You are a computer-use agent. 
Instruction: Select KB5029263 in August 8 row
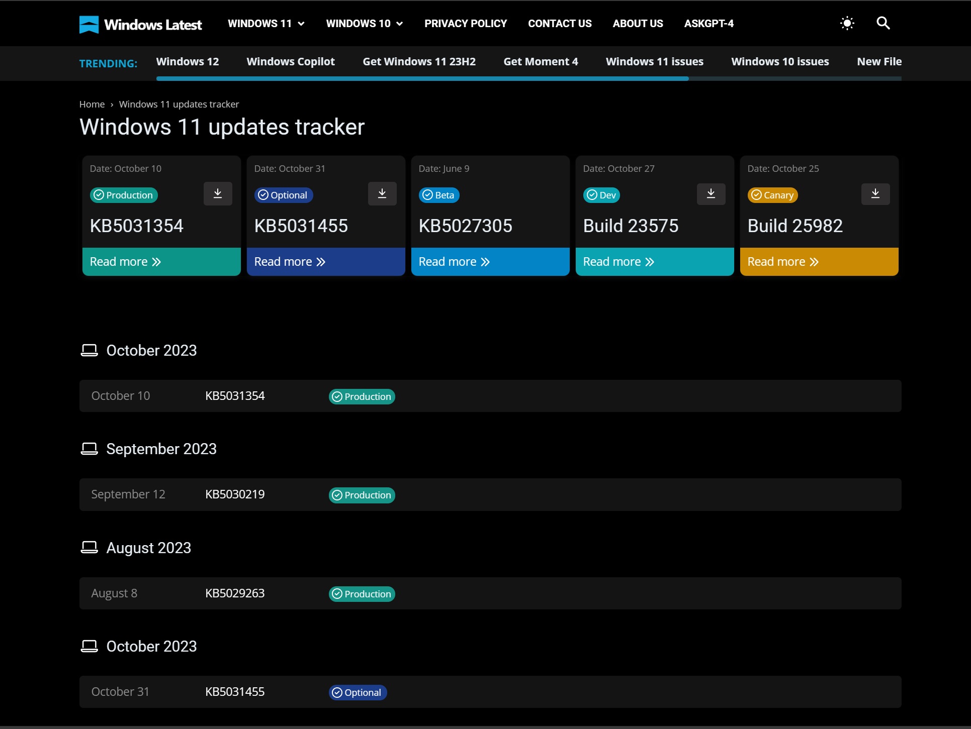[235, 593]
